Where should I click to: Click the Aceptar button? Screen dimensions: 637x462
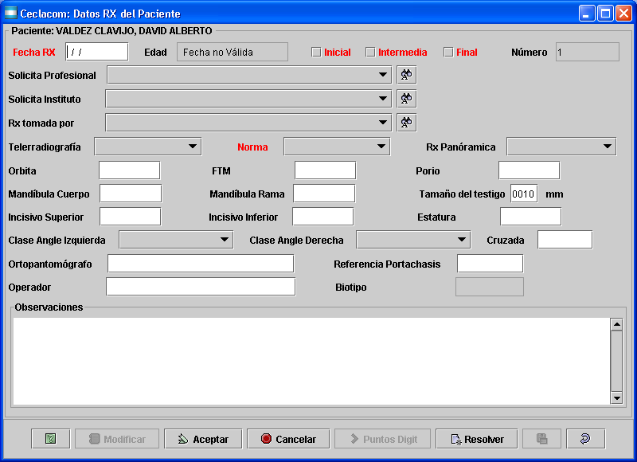(203, 439)
